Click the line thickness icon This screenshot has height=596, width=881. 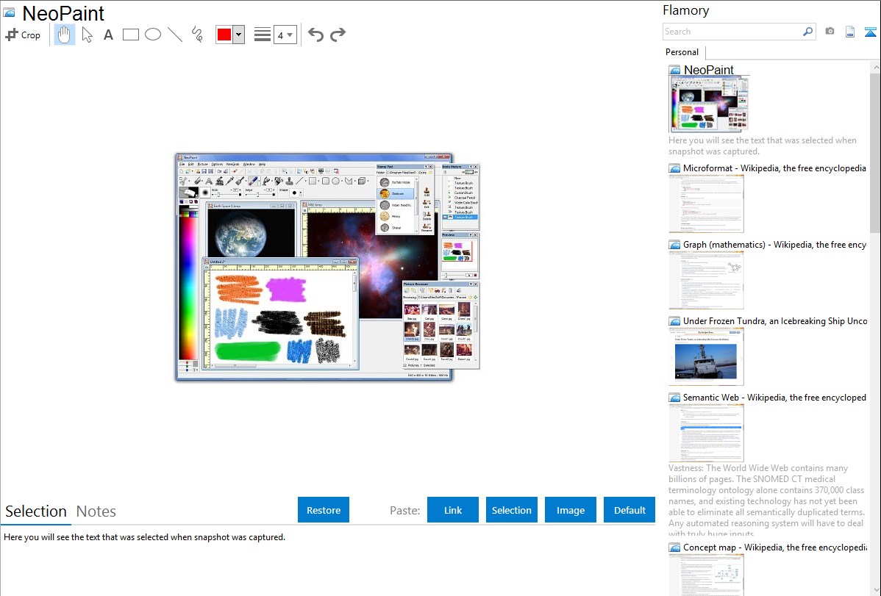coord(263,35)
